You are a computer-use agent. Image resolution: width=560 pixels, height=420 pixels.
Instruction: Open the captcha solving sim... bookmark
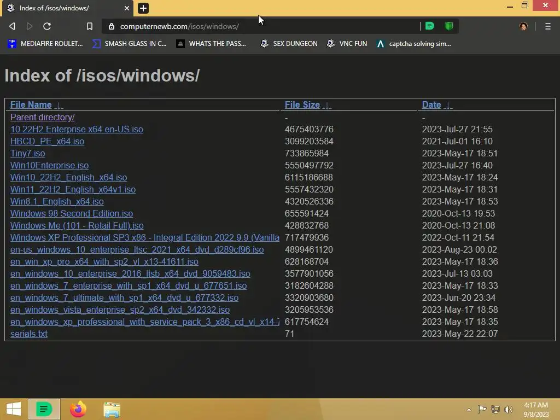point(414,44)
